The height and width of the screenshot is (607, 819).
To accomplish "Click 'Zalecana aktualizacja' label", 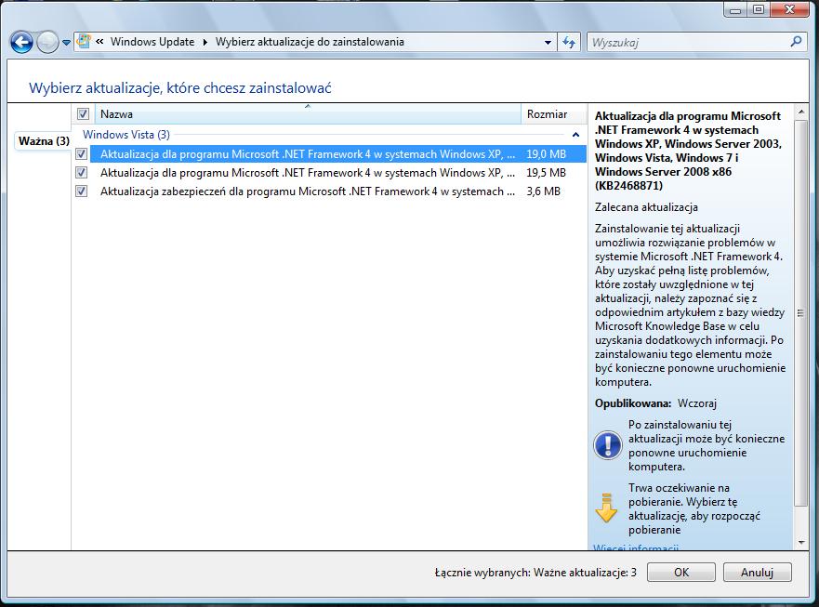I will pyautogui.click(x=646, y=207).
